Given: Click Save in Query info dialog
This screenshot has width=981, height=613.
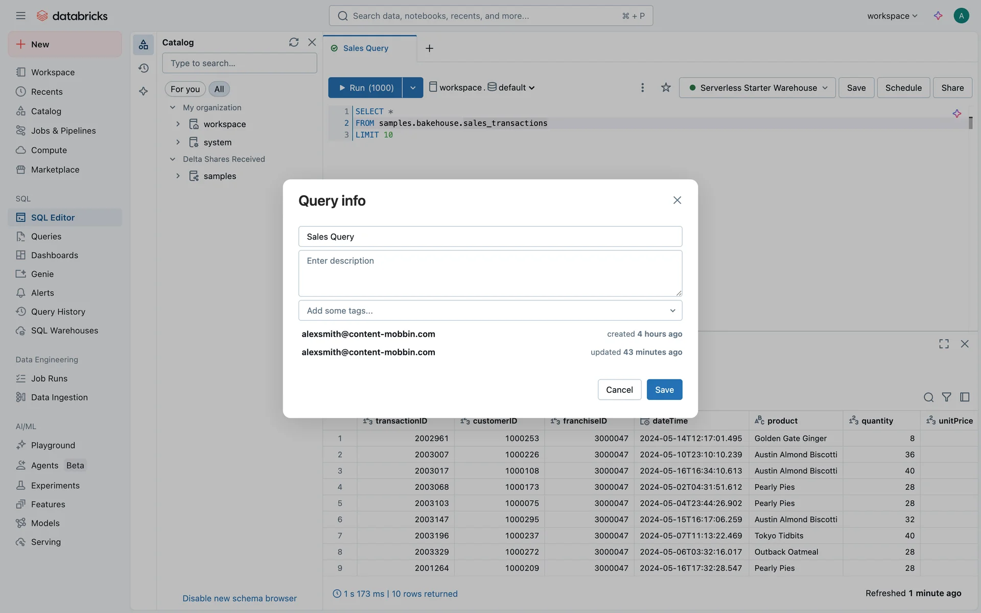Looking at the screenshot, I should [x=664, y=390].
